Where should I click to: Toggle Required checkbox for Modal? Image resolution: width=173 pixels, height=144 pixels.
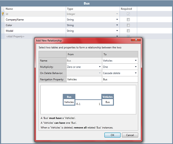tap(128, 31)
